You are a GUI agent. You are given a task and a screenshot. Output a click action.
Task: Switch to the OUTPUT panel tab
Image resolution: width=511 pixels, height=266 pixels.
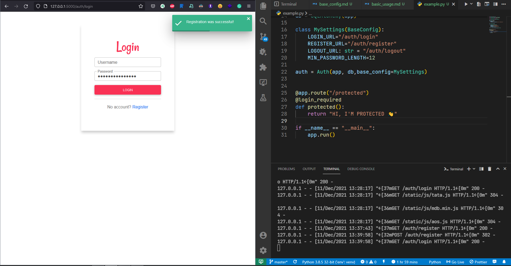click(309, 169)
